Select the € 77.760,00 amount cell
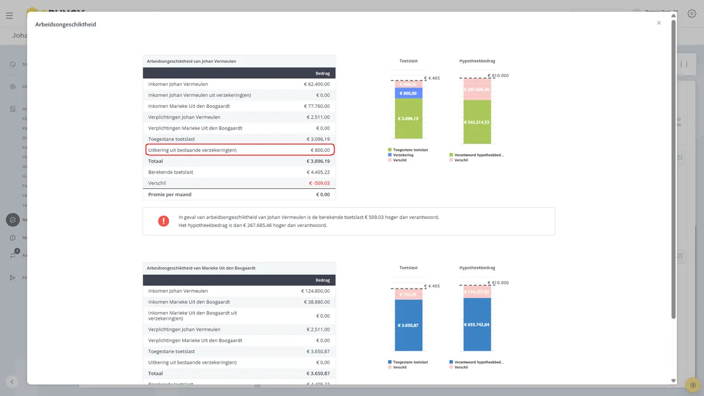This screenshot has height=396, width=704. [316, 106]
